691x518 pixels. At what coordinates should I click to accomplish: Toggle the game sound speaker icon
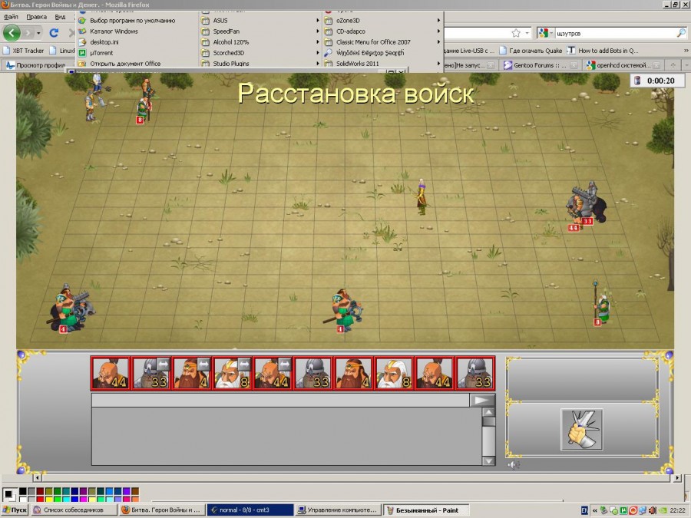coord(513,465)
